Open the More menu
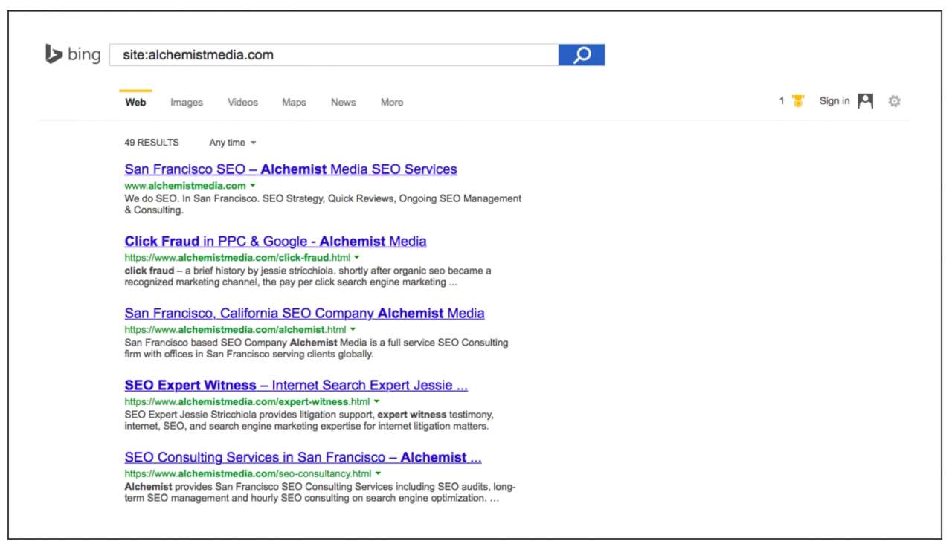This screenshot has height=547, width=952. (392, 103)
